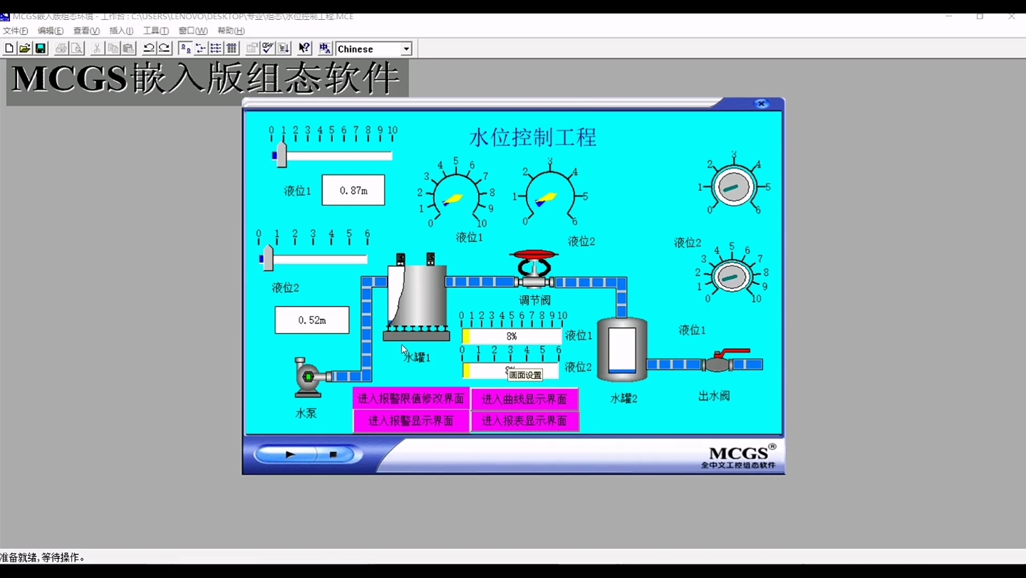Image resolution: width=1026 pixels, height=578 pixels.
Task: Open the 插入(I) menu
Action: (x=121, y=31)
